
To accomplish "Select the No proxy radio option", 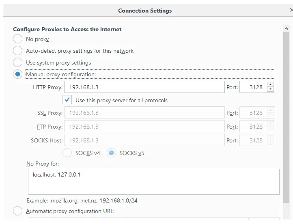I will tap(17, 39).
